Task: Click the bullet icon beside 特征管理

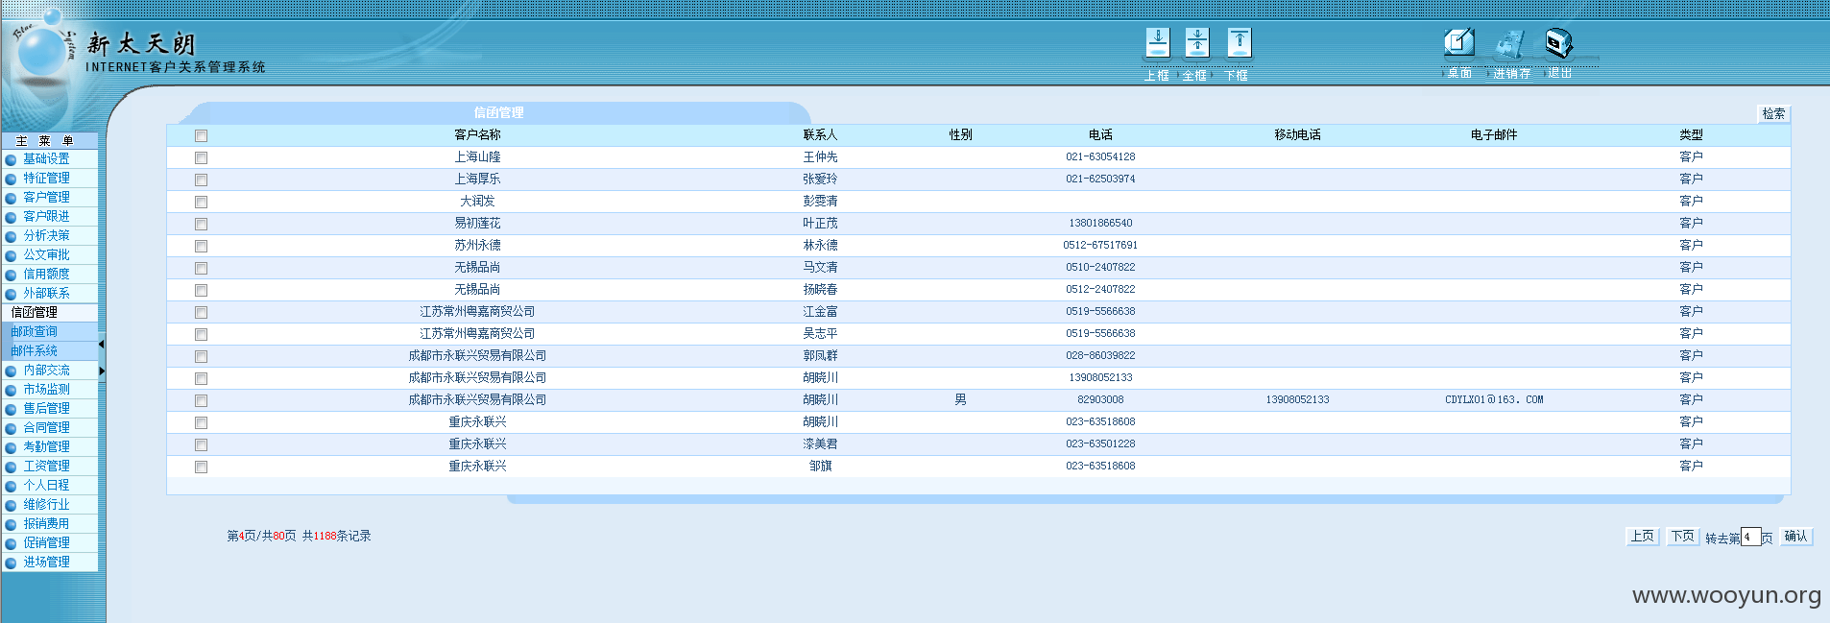Action: [12, 179]
